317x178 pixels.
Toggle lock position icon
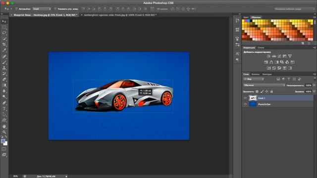pyautogui.click(x=267, y=91)
